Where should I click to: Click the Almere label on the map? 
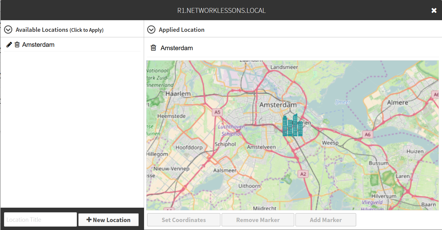[398, 103]
